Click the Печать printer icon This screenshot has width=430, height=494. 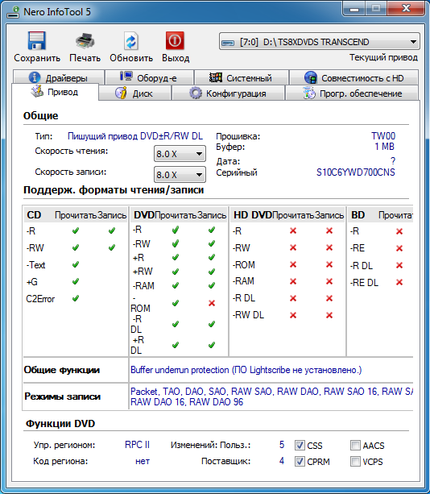pyautogui.click(x=85, y=40)
